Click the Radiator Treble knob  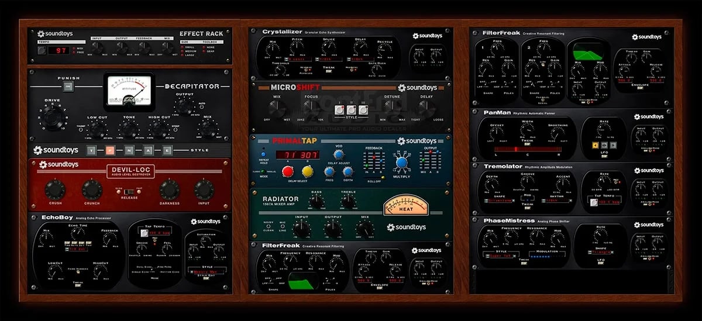tap(349, 201)
